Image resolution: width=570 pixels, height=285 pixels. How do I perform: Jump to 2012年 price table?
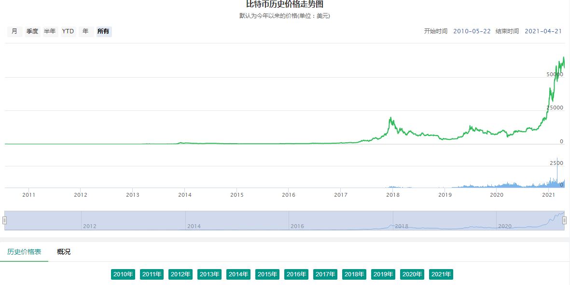(181, 274)
